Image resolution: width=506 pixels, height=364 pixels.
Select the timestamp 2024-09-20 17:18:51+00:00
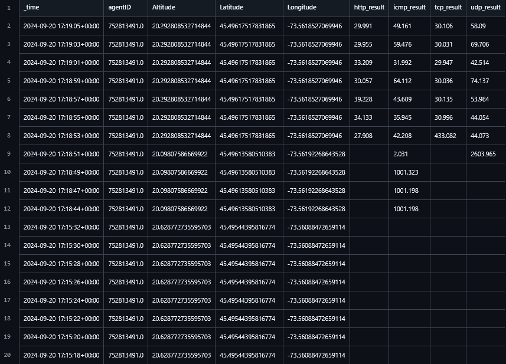point(61,154)
